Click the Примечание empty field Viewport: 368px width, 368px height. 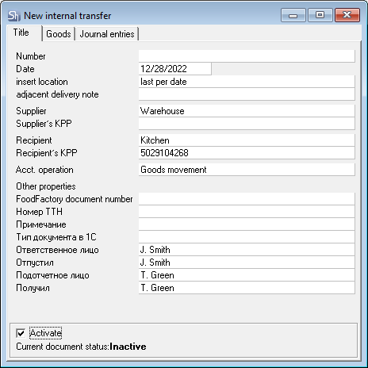tap(247, 224)
